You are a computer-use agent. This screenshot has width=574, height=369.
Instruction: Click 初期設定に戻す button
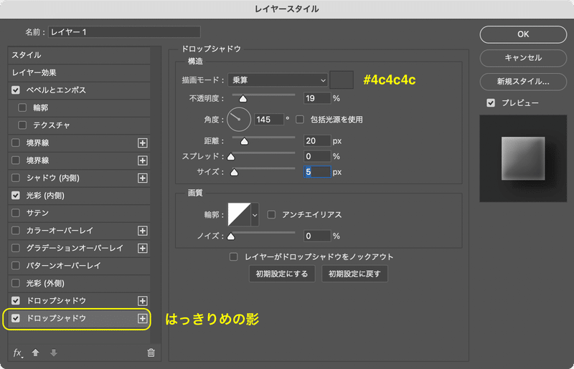[x=354, y=274]
